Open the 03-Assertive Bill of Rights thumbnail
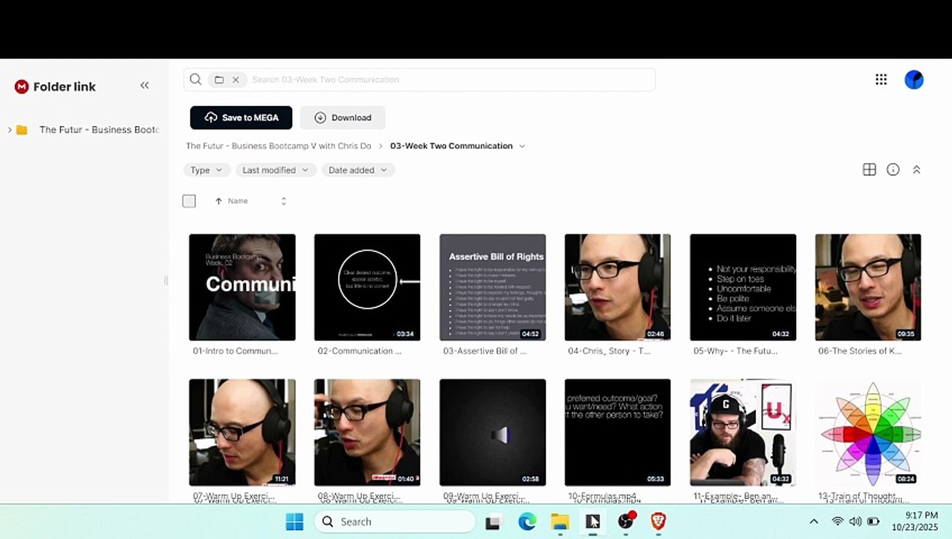The image size is (952, 539). pos(492,287)
